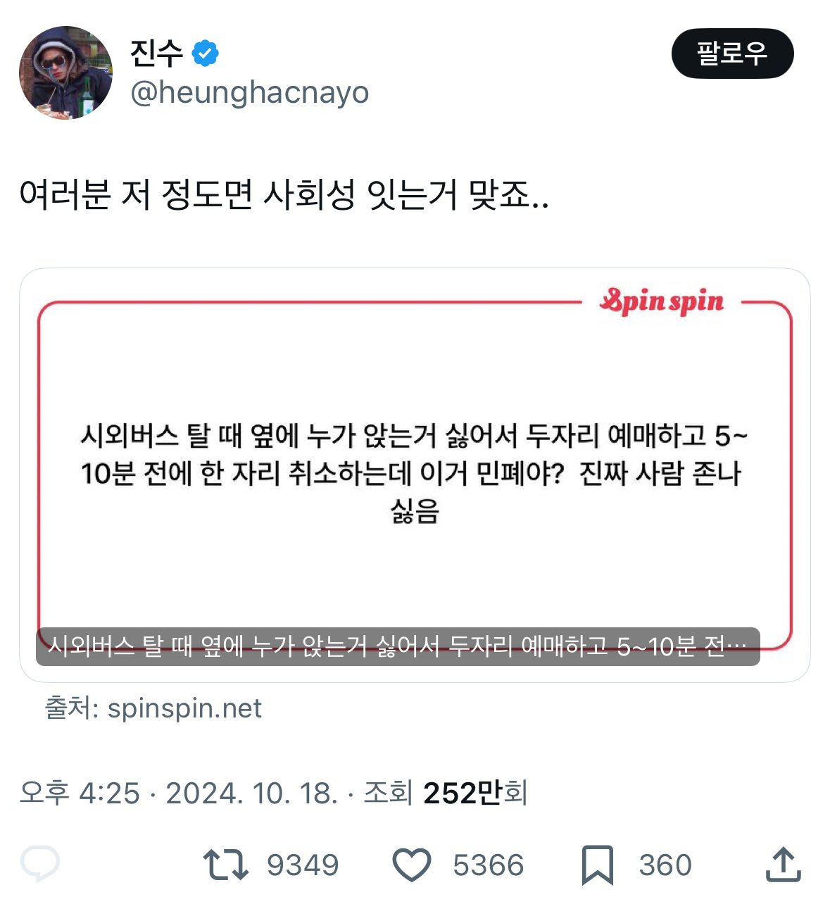Open the 오후 4:25 timestamp link
The height and width of the screenshot is (897, 830).
coord(80,793)
